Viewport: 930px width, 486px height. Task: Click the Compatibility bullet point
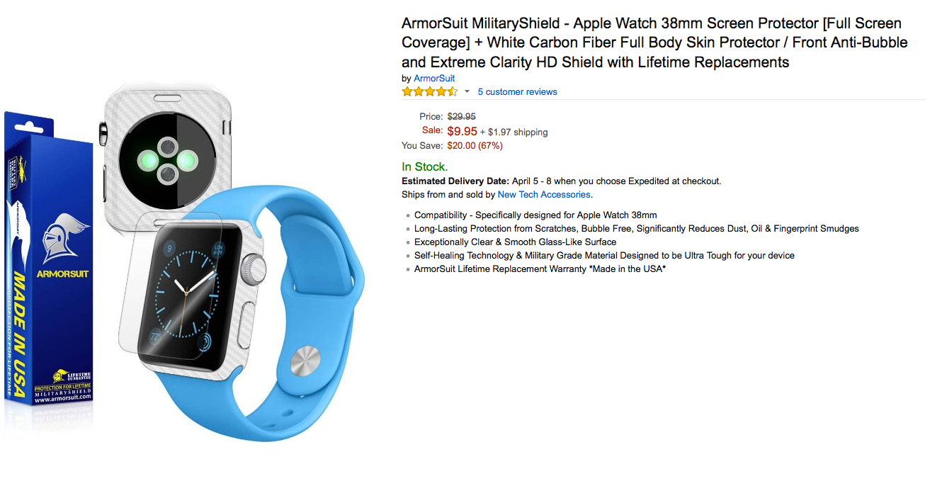pyautogui.click(x=535, y=215)
